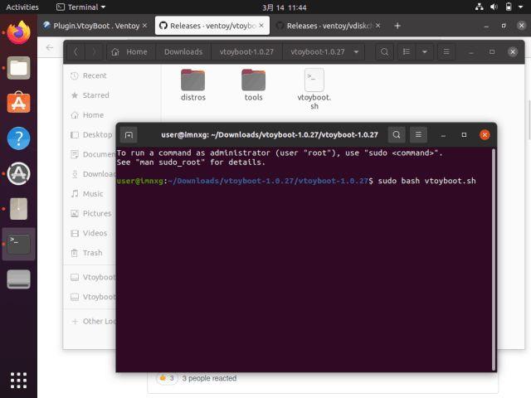Image resolution: width=531 pixels, height=398 pixels.
Task: Open Archive Manager dock icon
Action: click(x=18, y=209)
